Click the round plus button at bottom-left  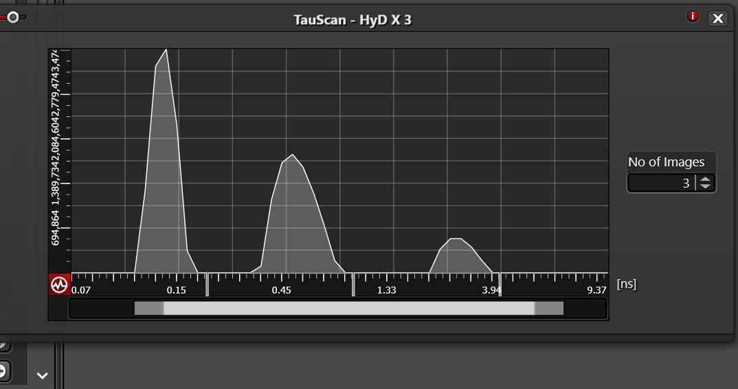tap(2, 371)
